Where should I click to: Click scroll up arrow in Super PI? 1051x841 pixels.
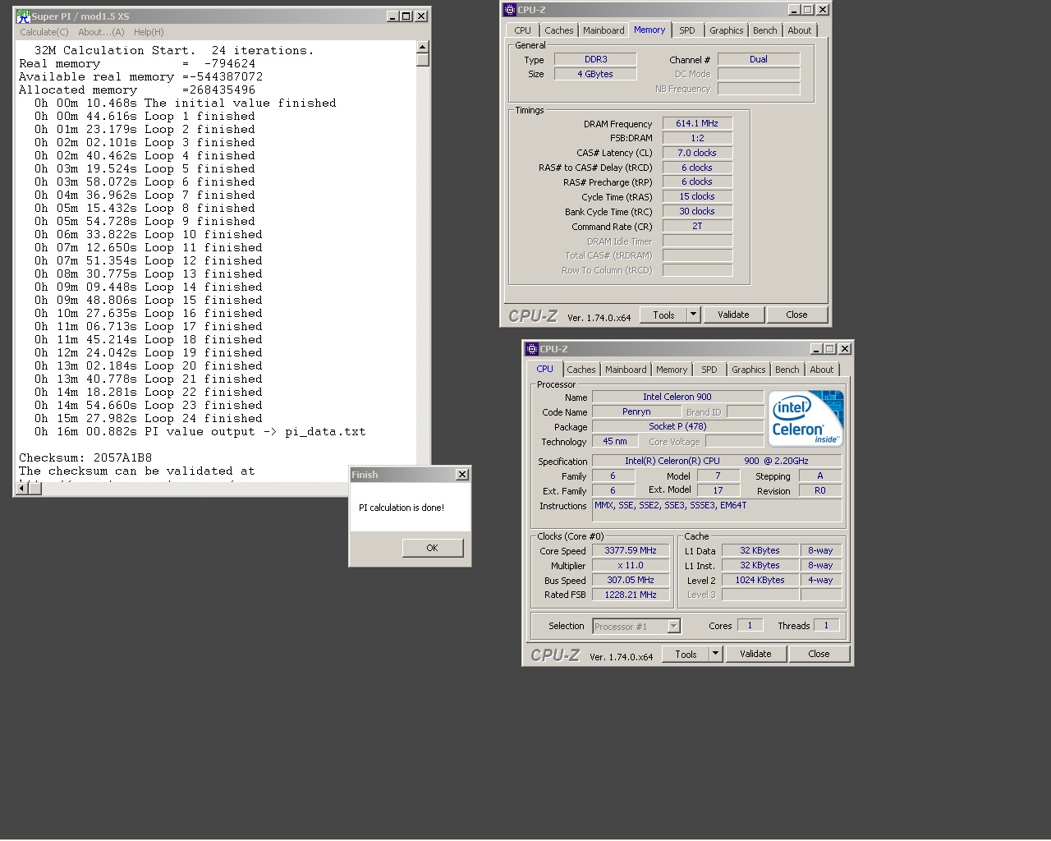[x=423, y=47]
